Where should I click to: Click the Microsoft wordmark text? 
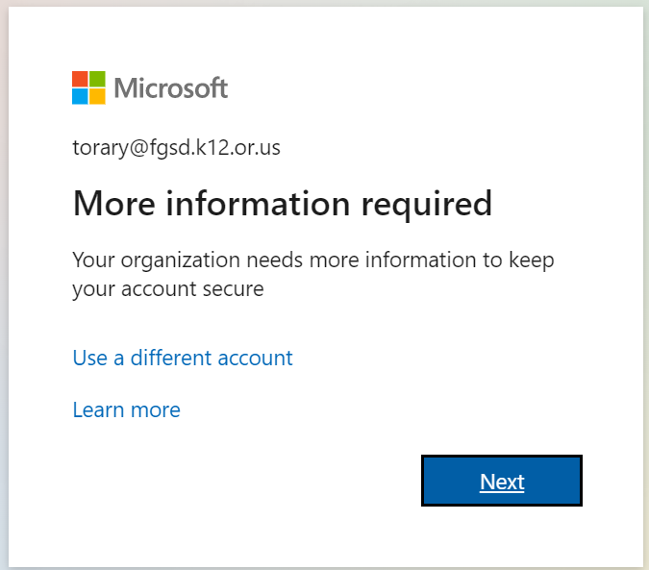(170, 88)
